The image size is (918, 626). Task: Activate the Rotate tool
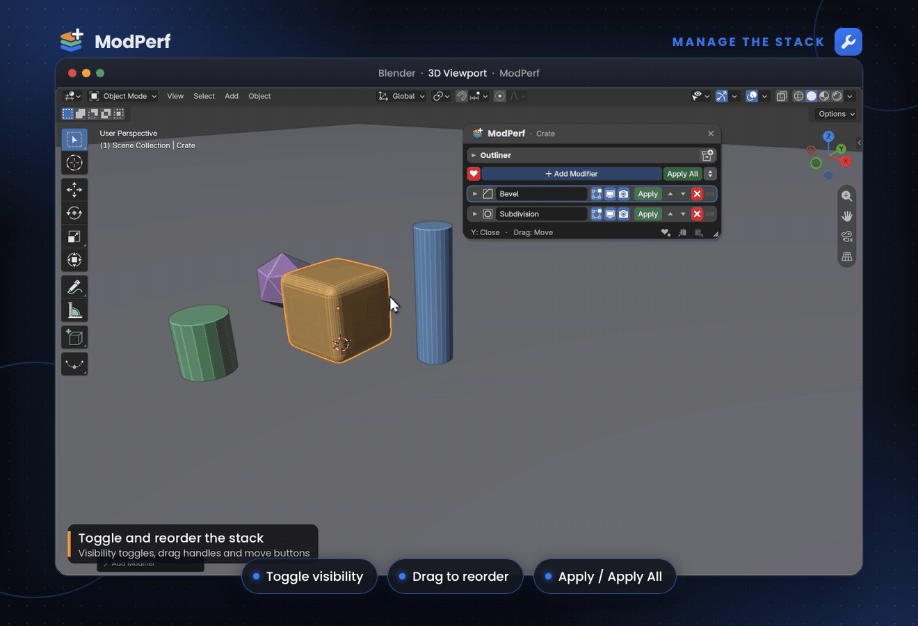pos(74,213)
